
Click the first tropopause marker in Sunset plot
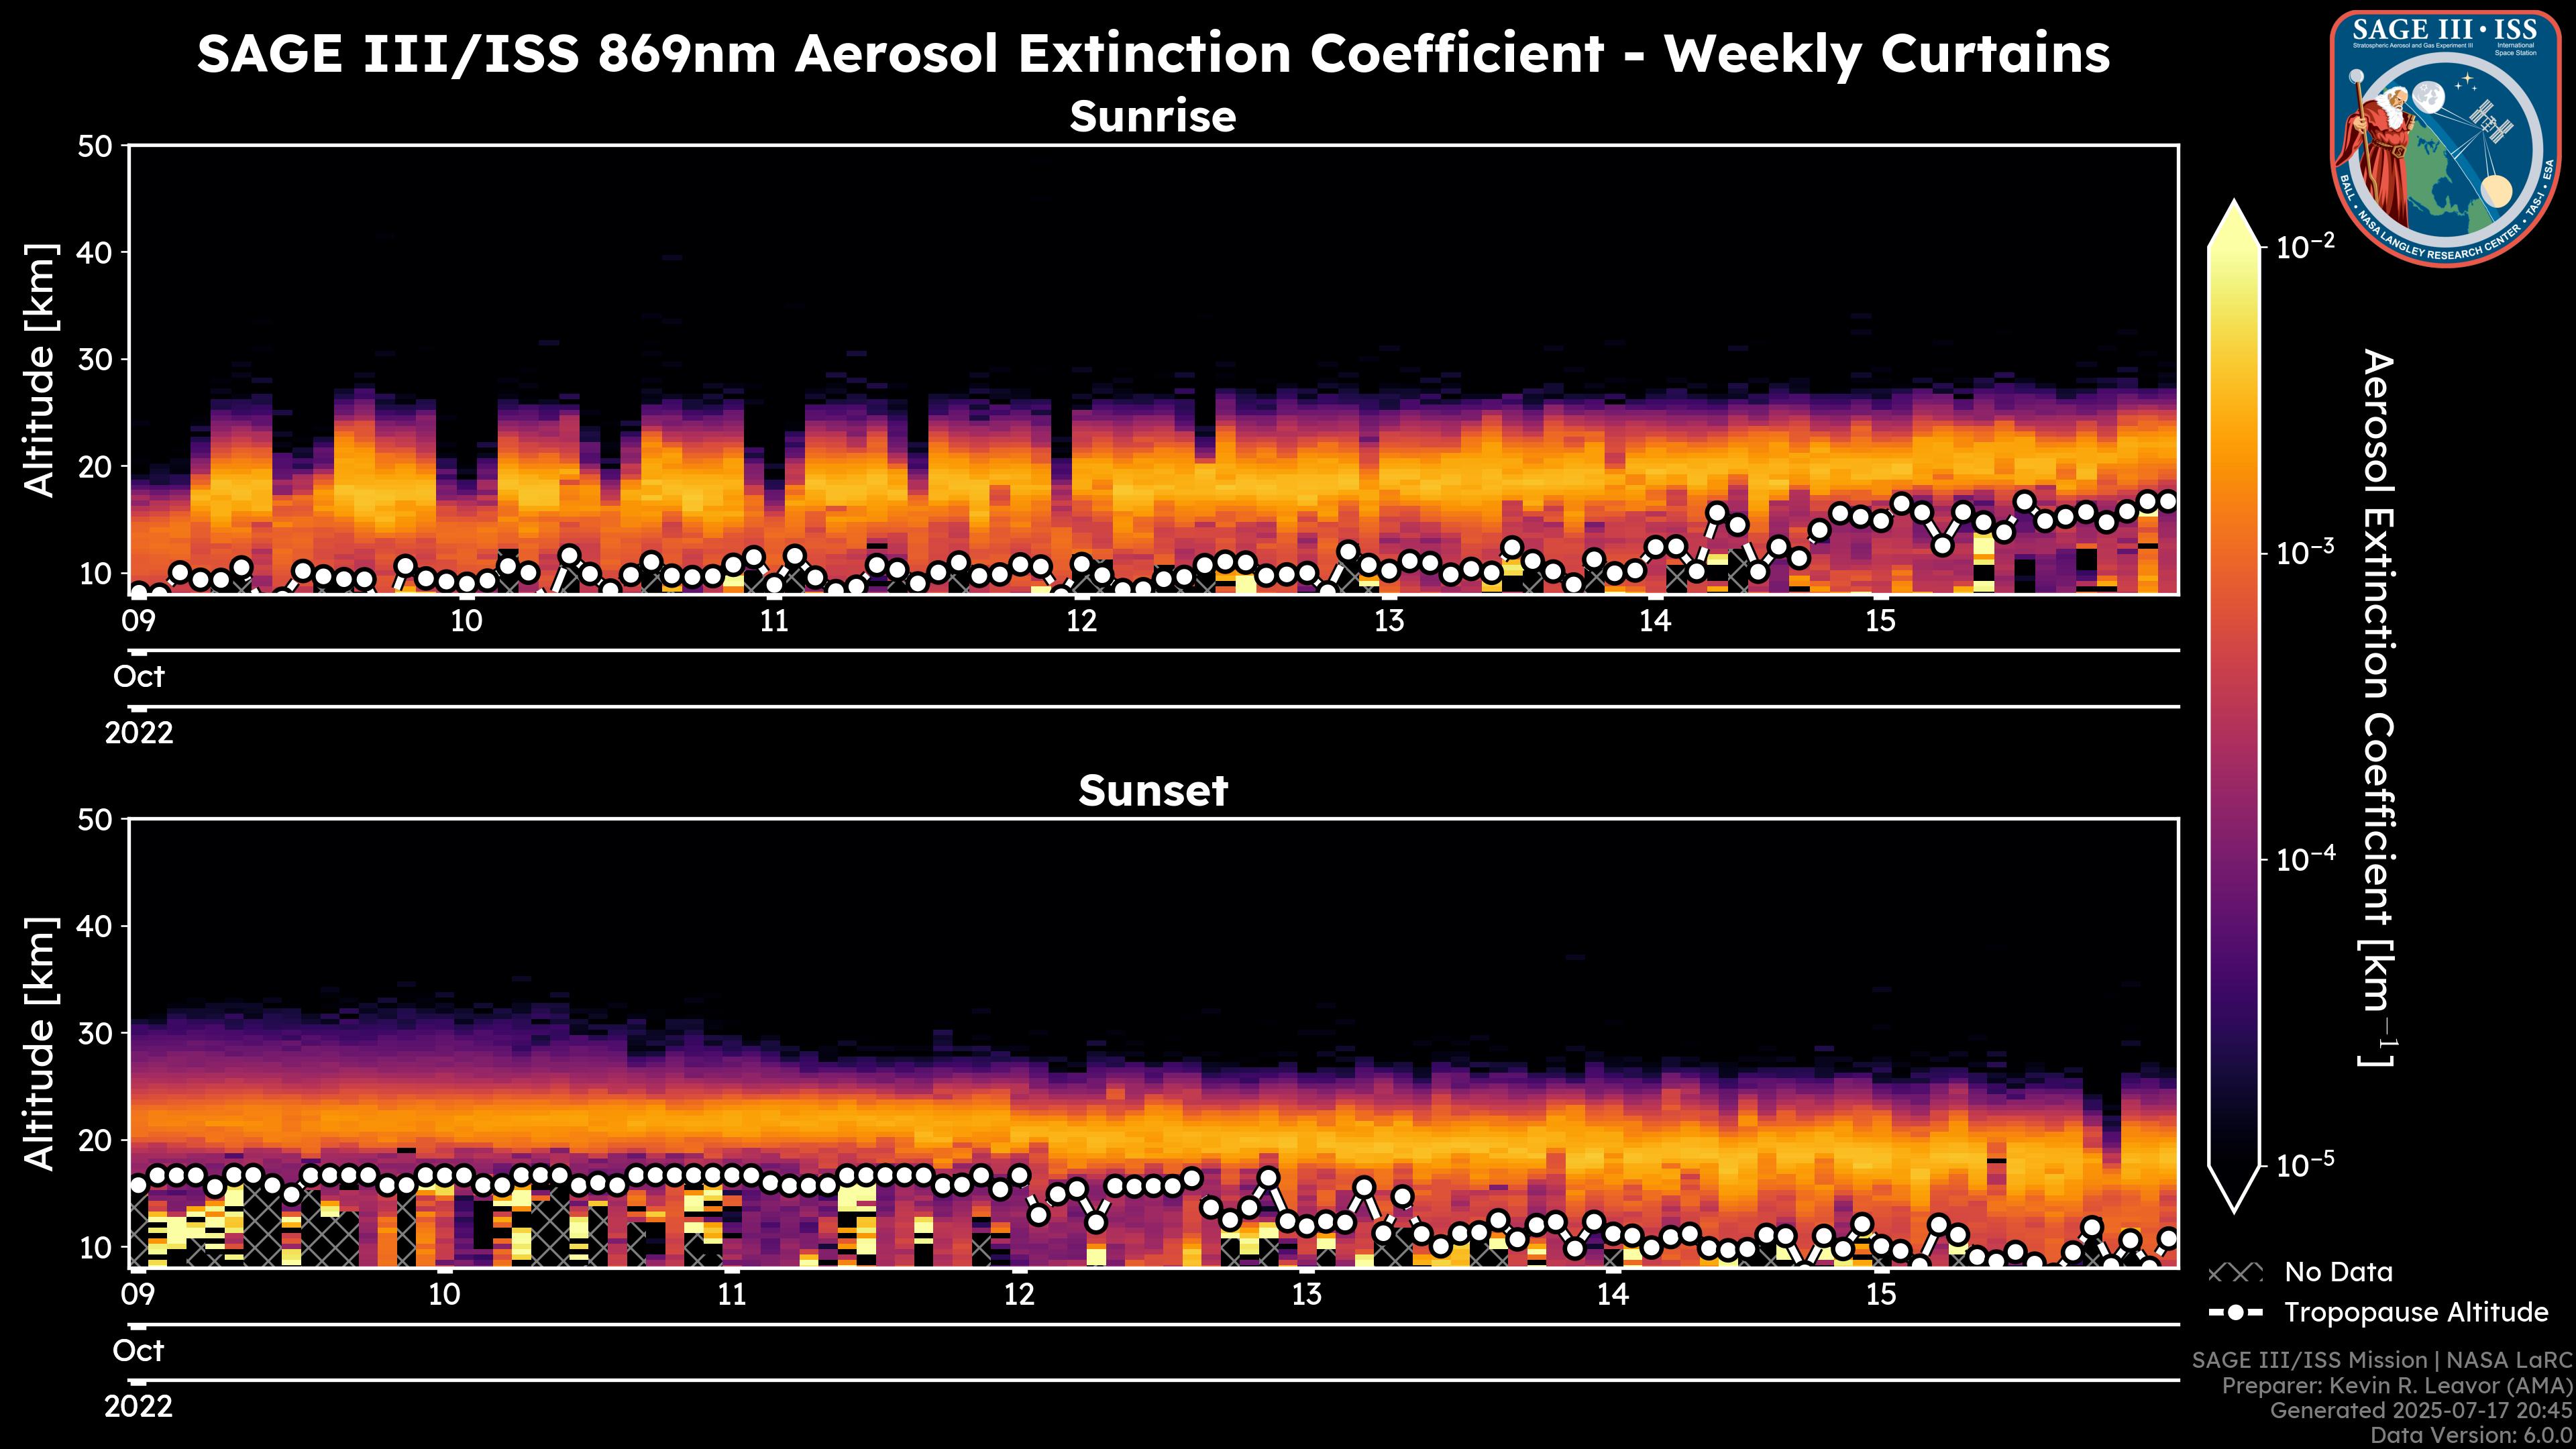click(x=138, y=1185)
